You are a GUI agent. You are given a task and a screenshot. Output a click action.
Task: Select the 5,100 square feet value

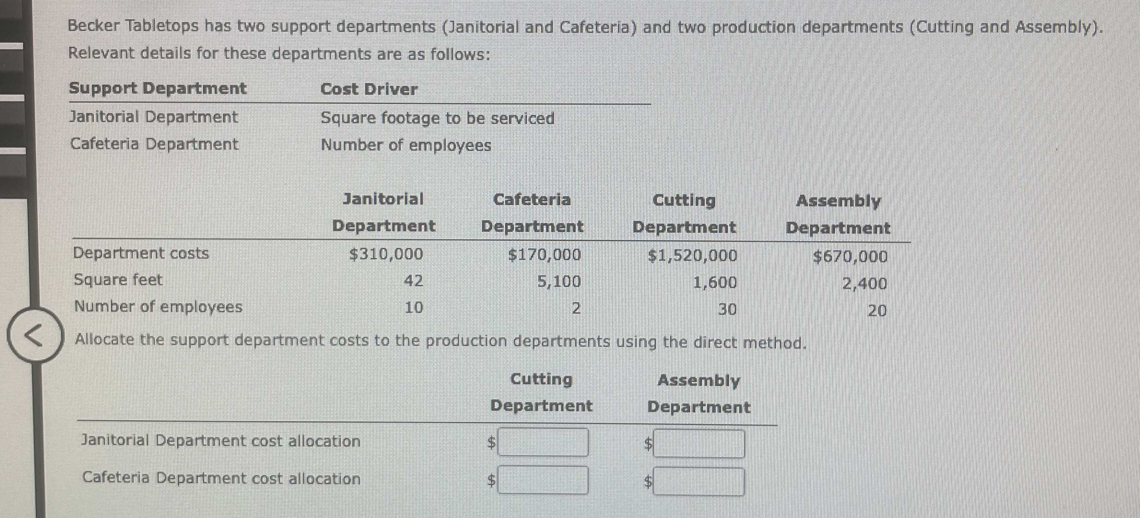559,281
